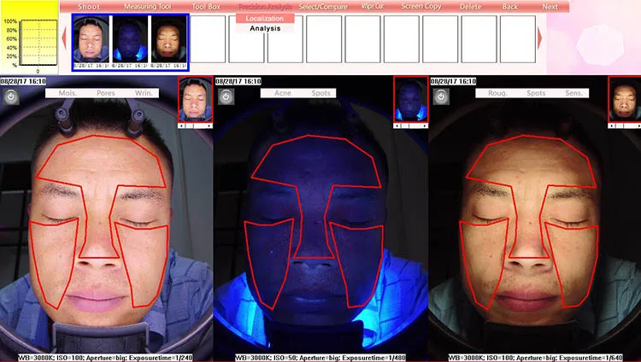Click the Shoot button
Viewport: 641px width, 362px height.
click(x=89, y=7)
